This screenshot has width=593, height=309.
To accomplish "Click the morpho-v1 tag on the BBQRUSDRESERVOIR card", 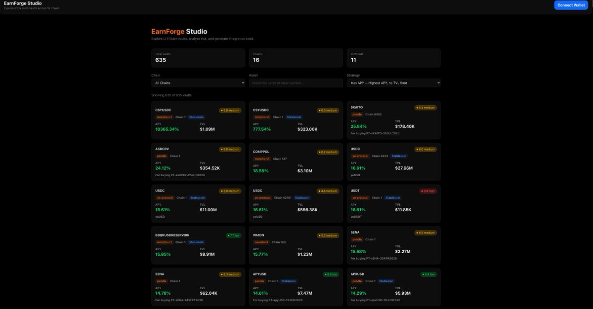I will click(165, 242).
